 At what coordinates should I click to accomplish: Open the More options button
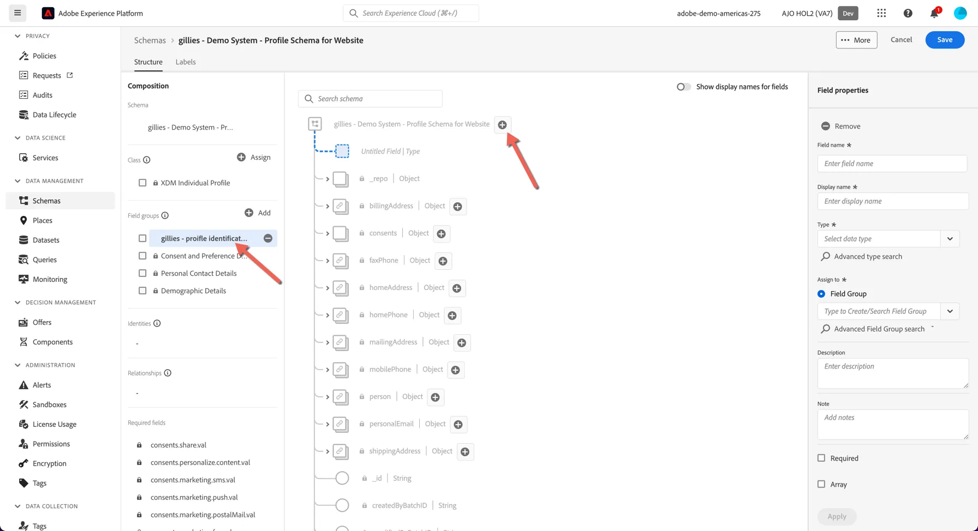tap(856, 40)
